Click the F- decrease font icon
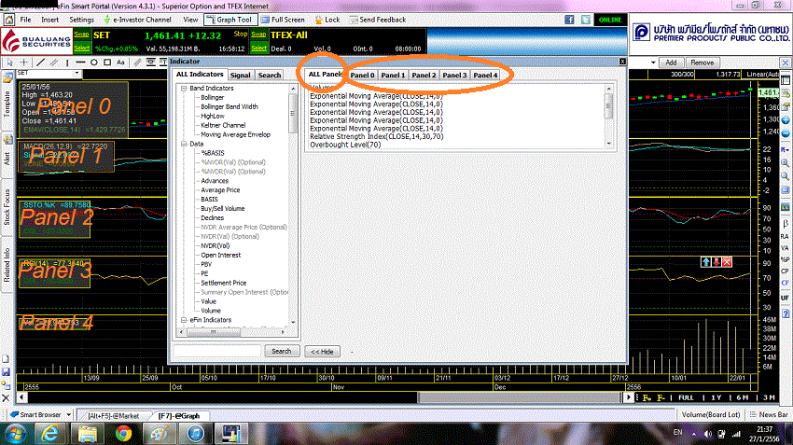Viewport: 793px width, 445px height. click(661, 398)
